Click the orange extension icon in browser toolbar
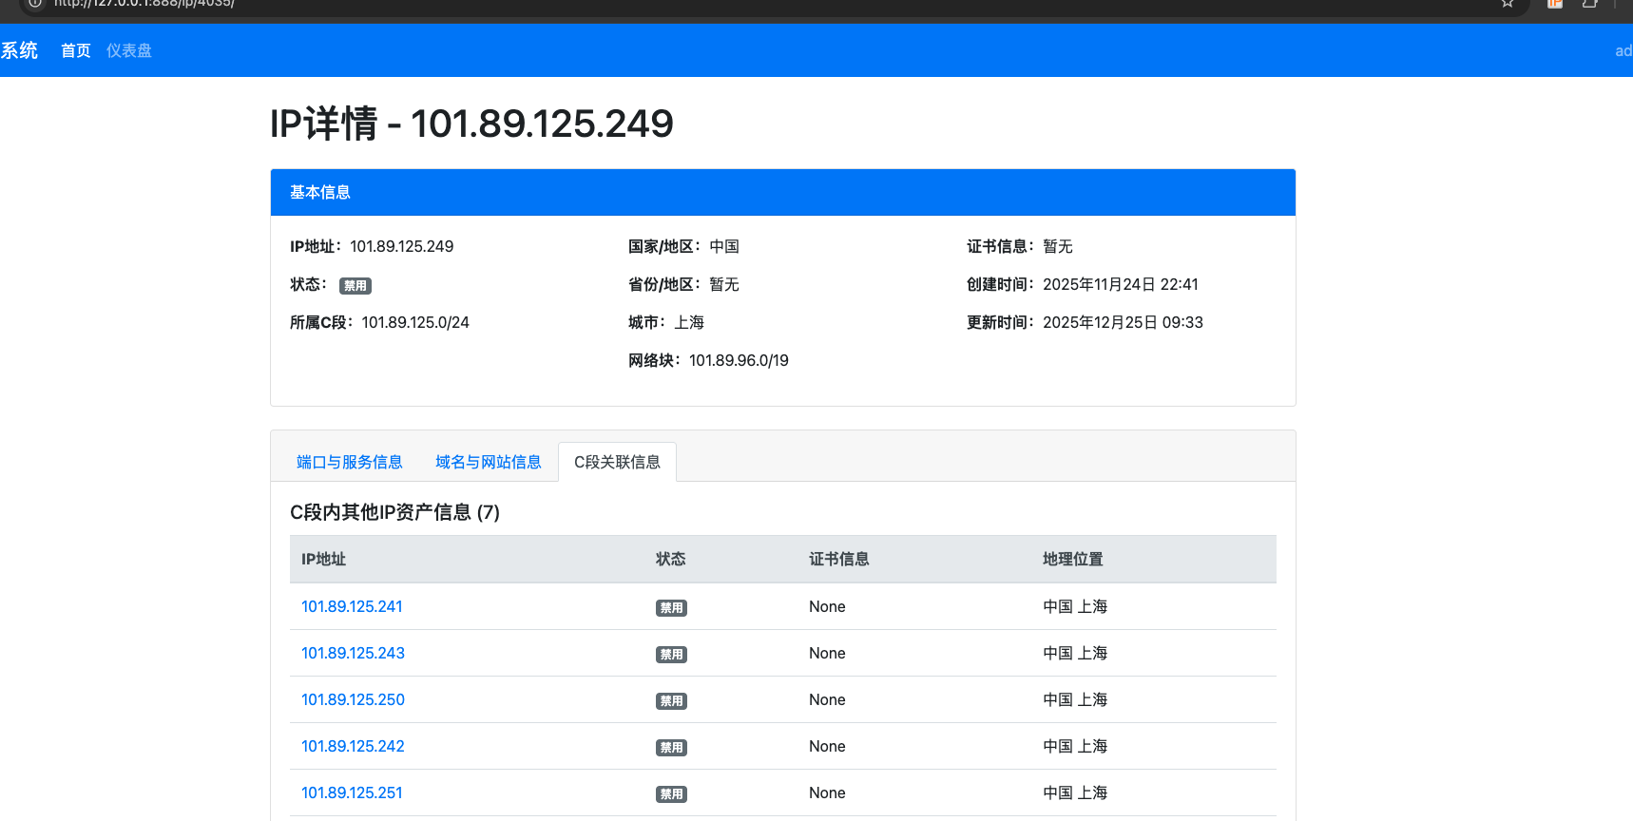The height and width of the screenshot is (821, 1633). [x=1555, y=4]
